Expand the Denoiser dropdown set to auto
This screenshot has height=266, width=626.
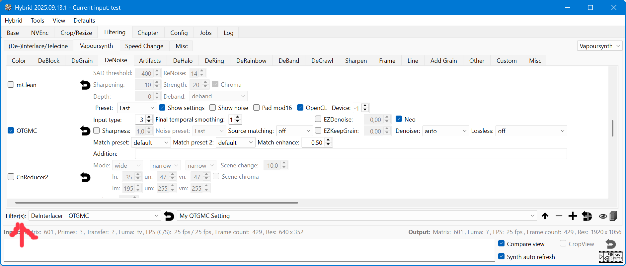[x=445, y=131]
